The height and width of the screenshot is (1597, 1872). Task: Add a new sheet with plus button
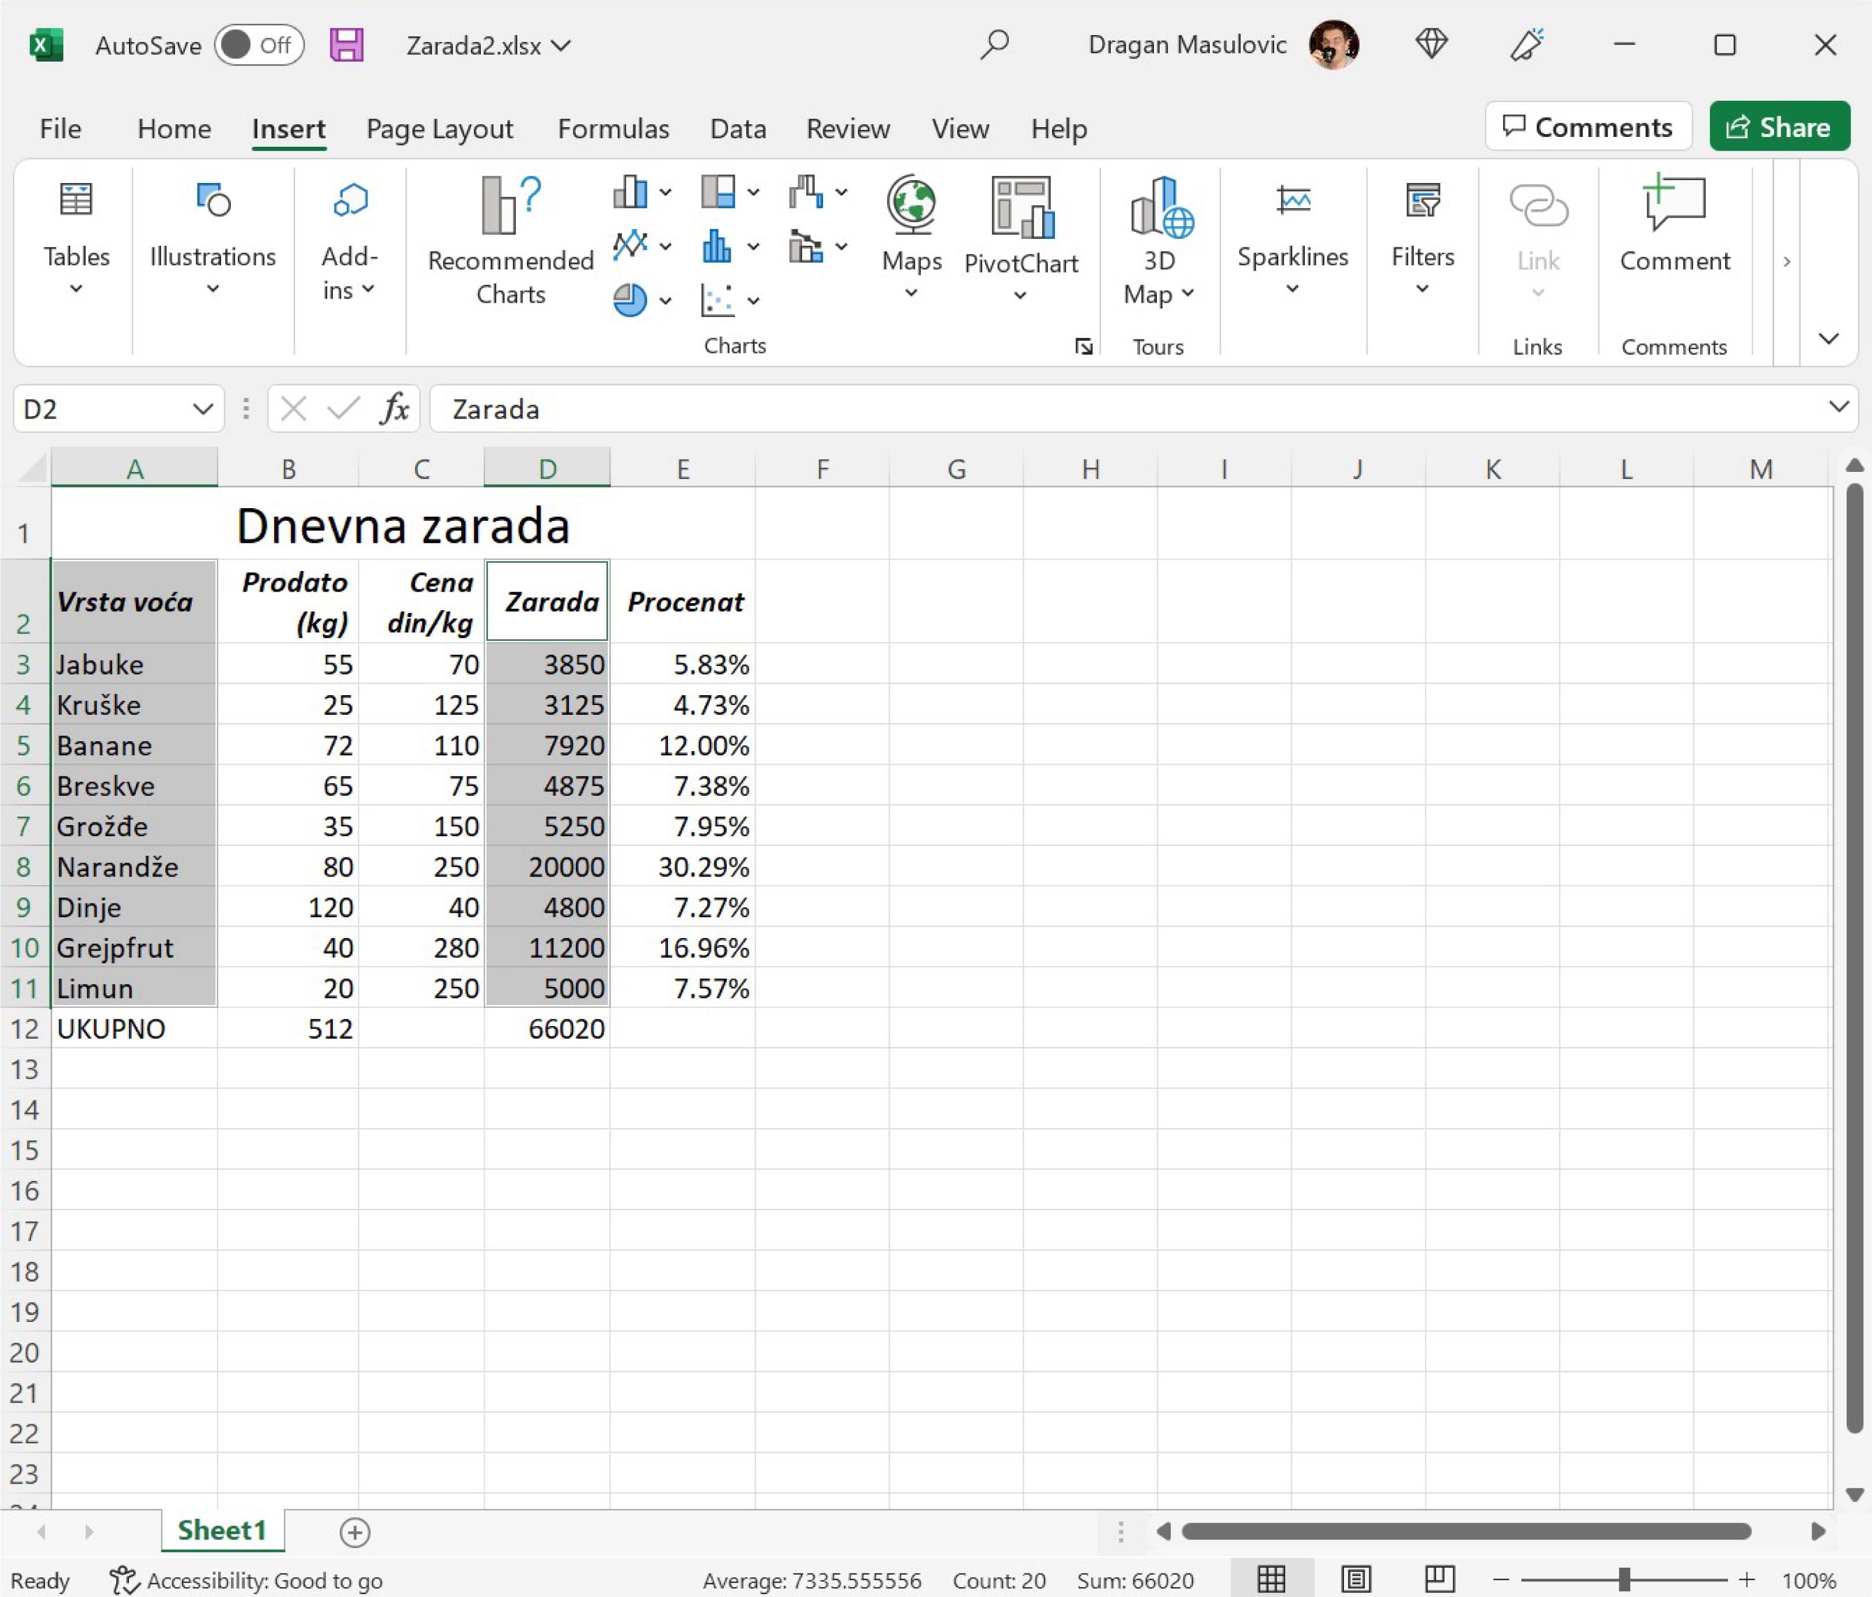[354, 1532]
